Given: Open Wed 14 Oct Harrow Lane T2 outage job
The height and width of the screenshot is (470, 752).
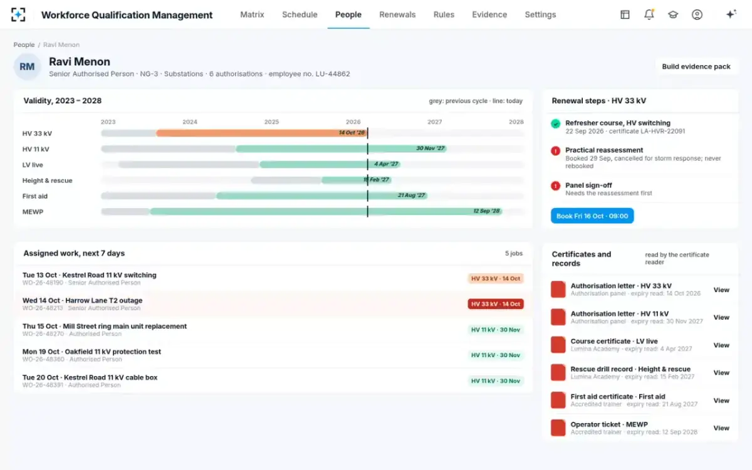Looking at the screenshot, I should (x=273, y=304).
